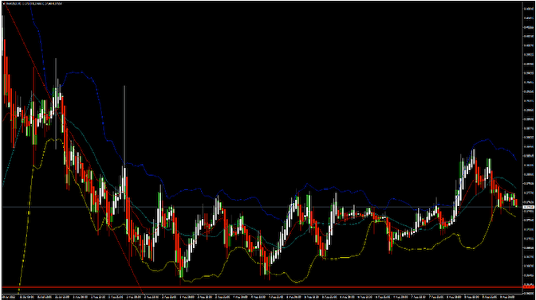
Task: Click the last date label on the time axis
Action: (x=508, y=297)
